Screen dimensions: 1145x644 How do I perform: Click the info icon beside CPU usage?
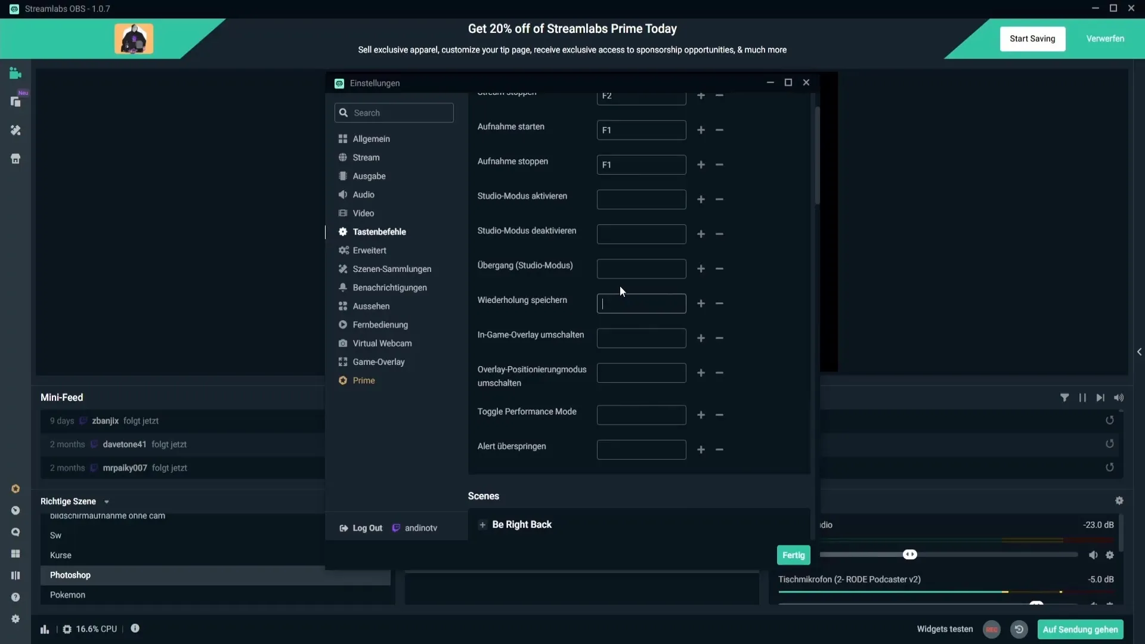tap(135, 628)
